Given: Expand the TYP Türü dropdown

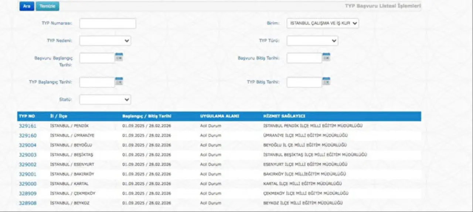Looking at the screenshot, I should 312,41.
